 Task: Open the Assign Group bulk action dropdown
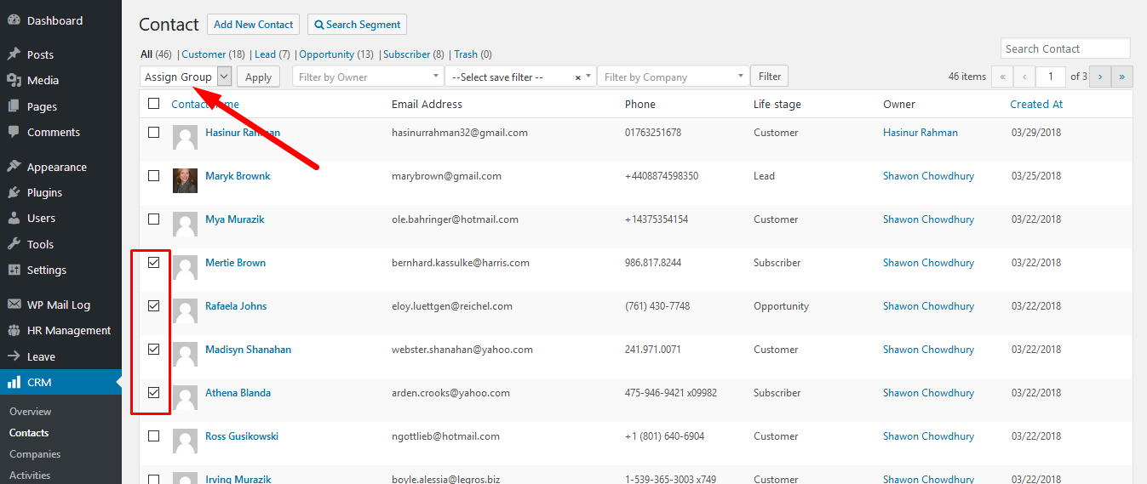click(186, 77)
